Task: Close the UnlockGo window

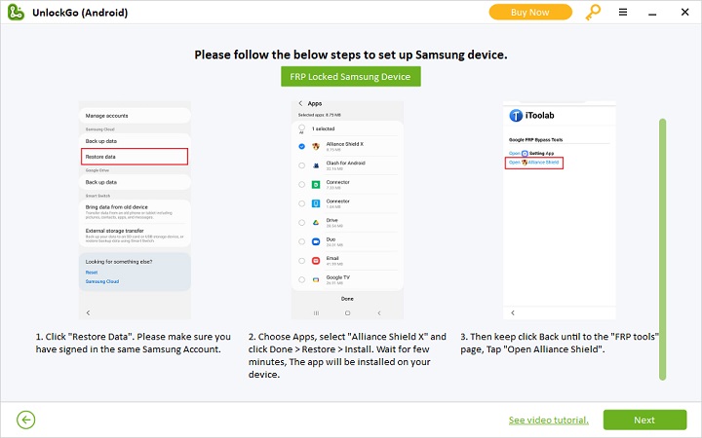Action: 684,12
